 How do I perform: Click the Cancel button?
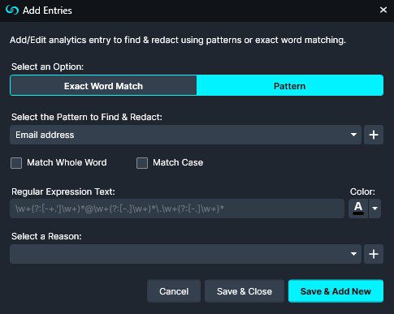(x=174, y=291)
